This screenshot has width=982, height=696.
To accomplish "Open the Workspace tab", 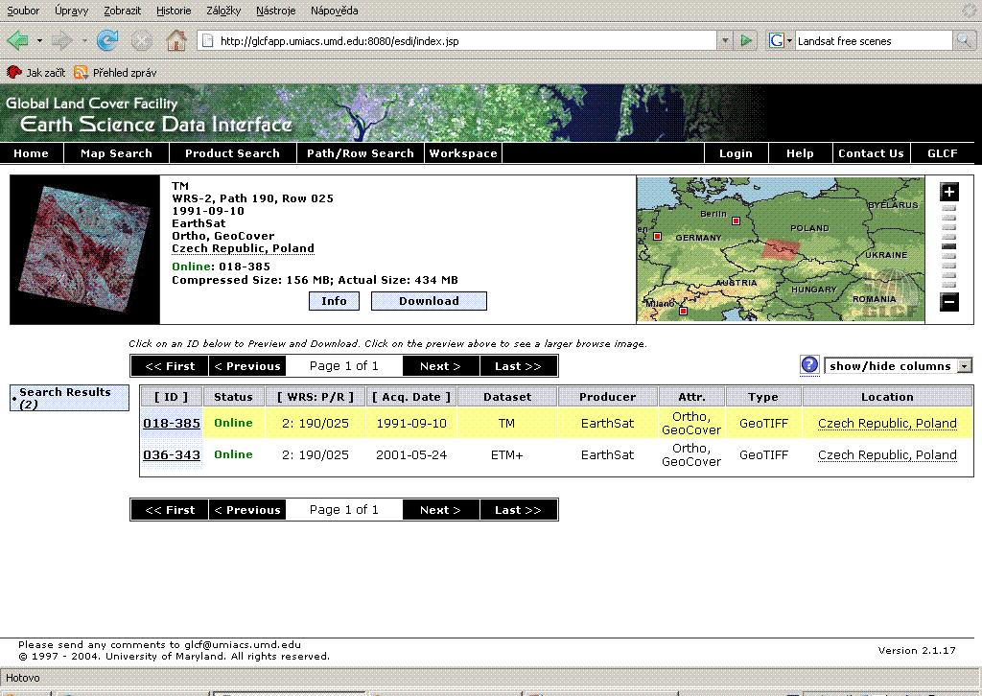I will (x=463, y=153).
